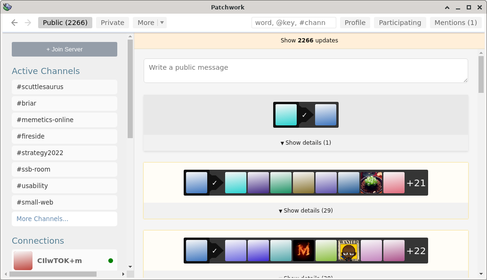Open the #briar channel
The height and width of the screenshot is (280, 487).
click(65, 104)
